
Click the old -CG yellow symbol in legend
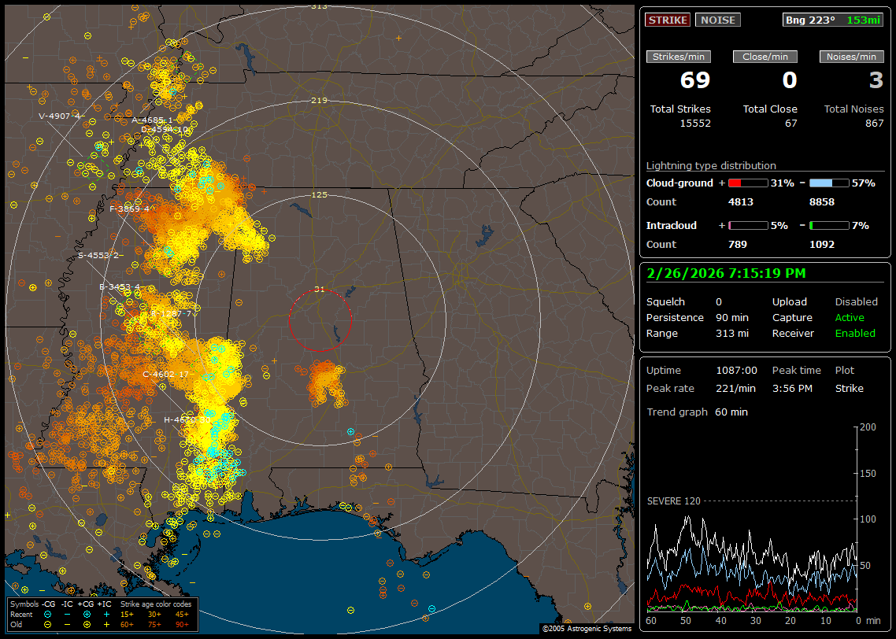(47, 624)
